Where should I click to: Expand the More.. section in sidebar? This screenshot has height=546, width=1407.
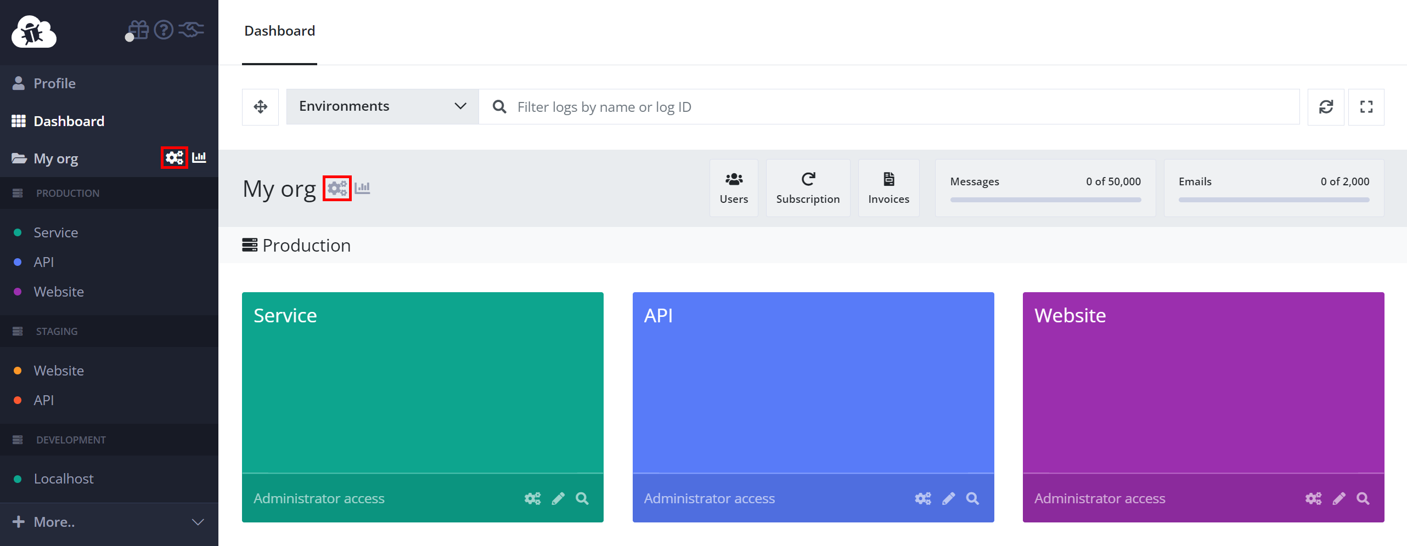point(109,522)
